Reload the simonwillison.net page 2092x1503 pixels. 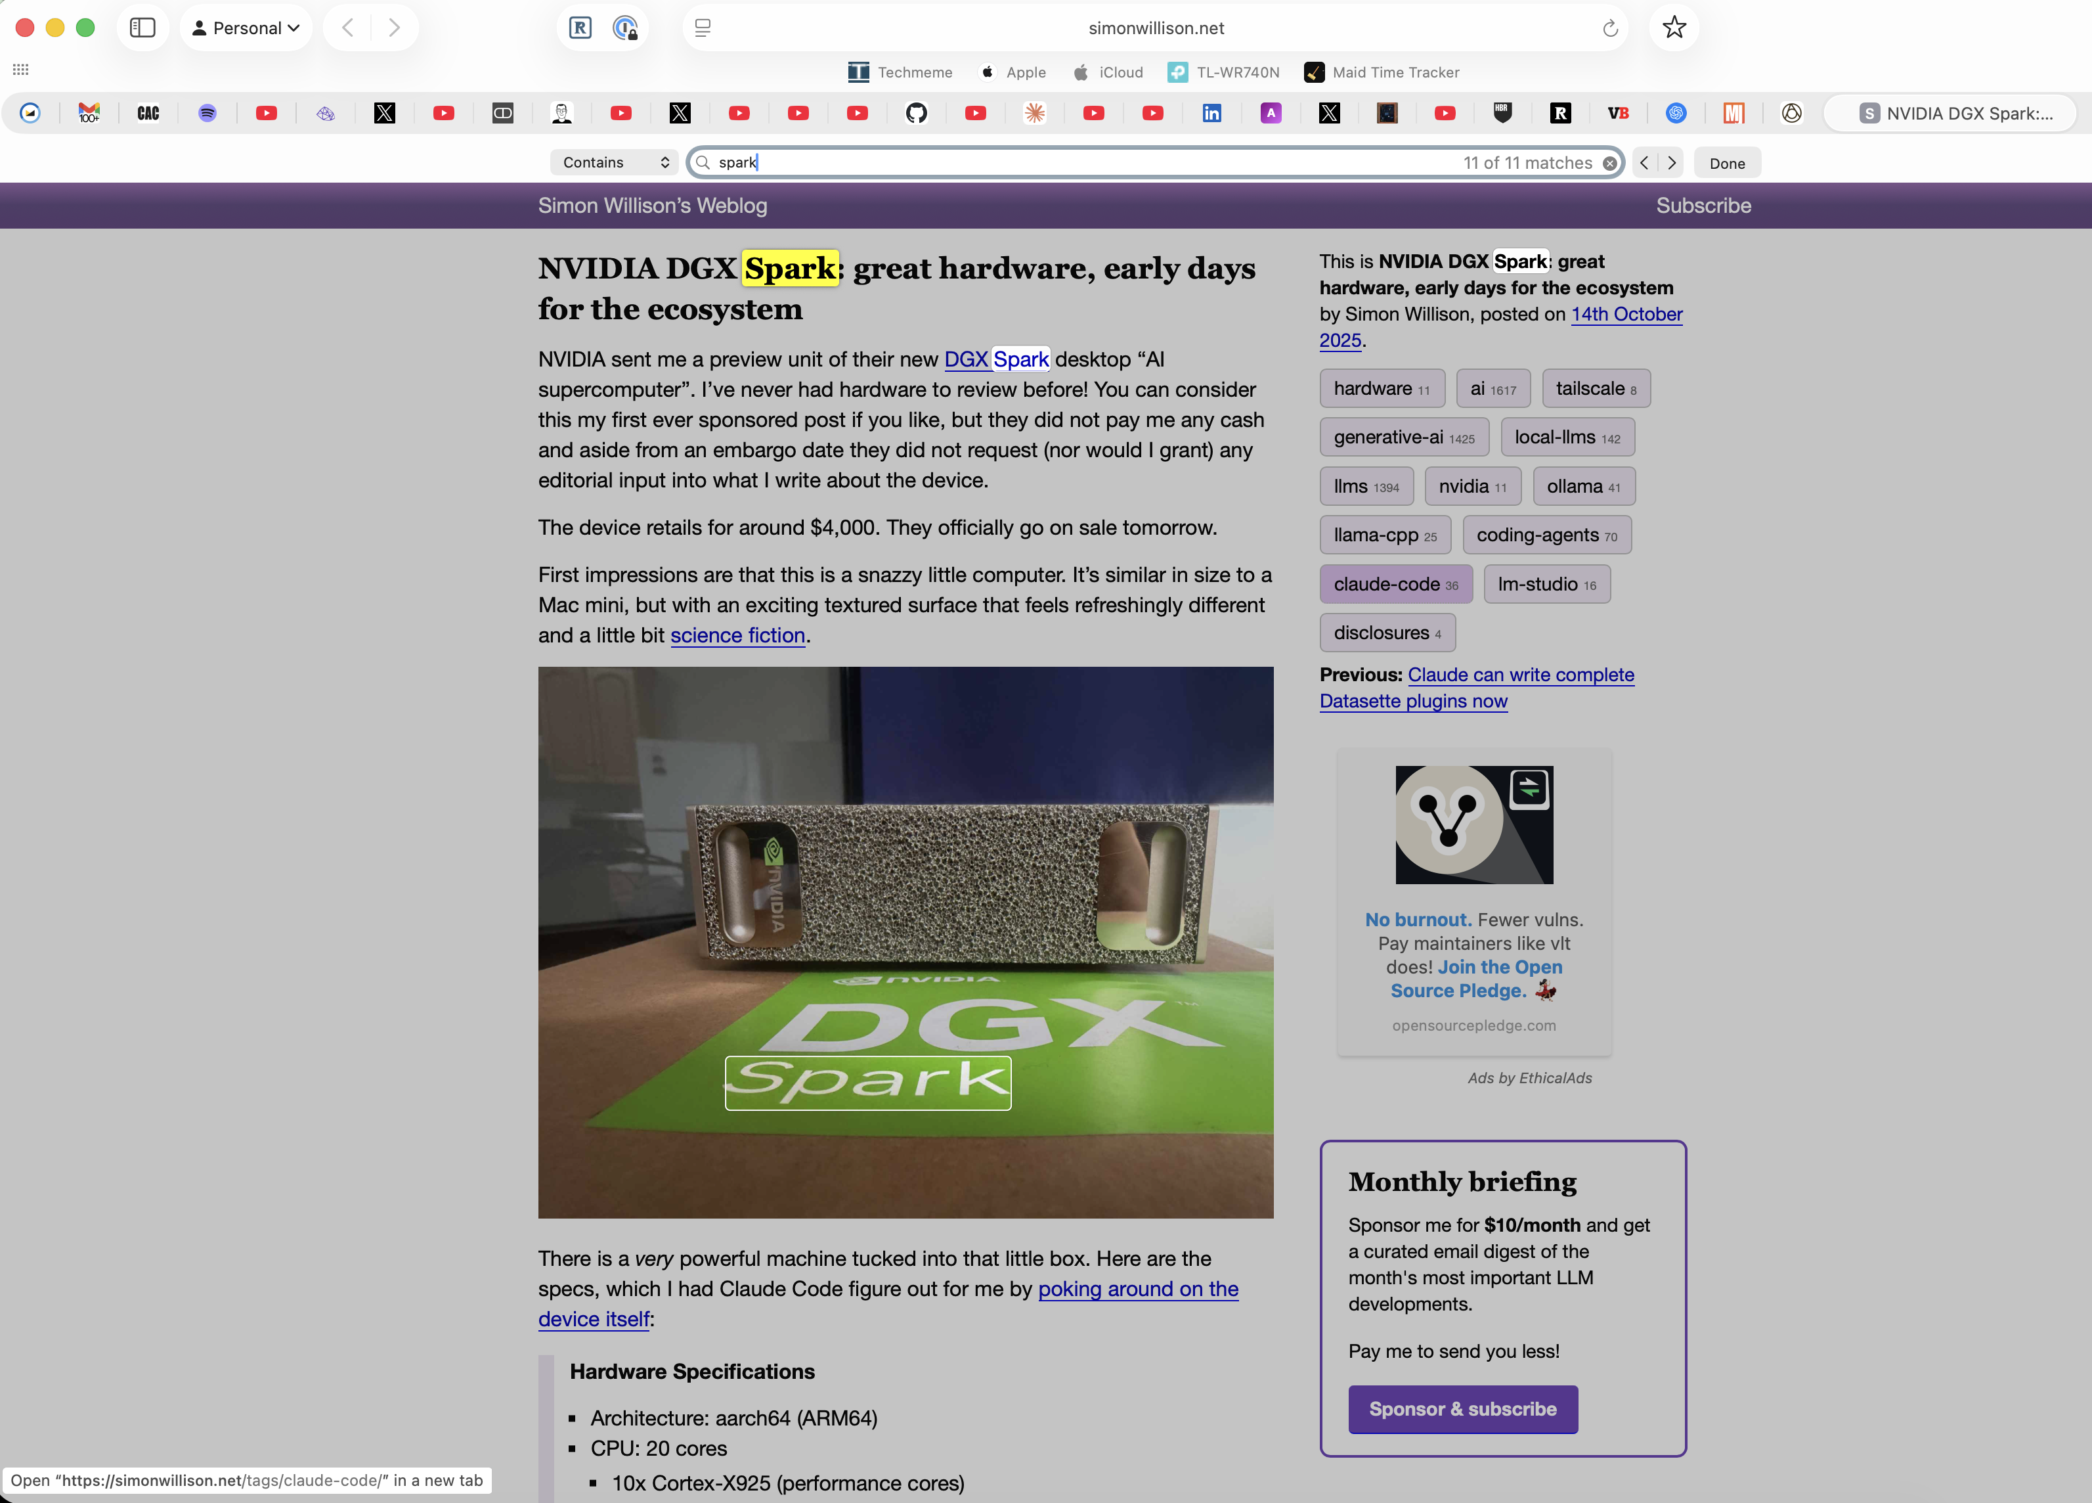click(x=1611, y=29)
